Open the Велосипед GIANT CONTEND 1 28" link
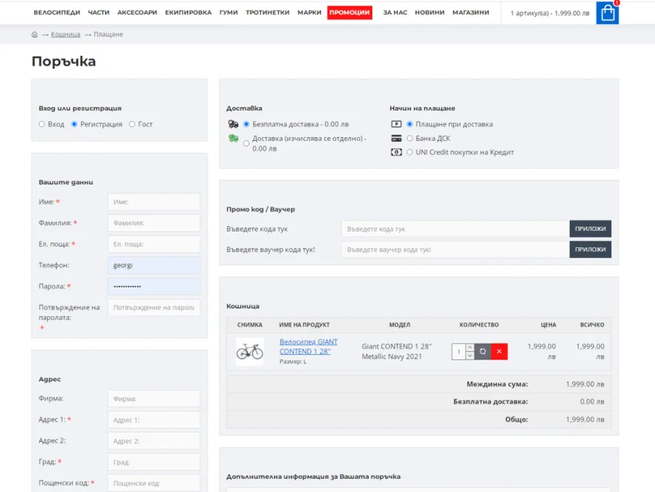The width and height of the screenshot is (655, 492). pos(308,346)
